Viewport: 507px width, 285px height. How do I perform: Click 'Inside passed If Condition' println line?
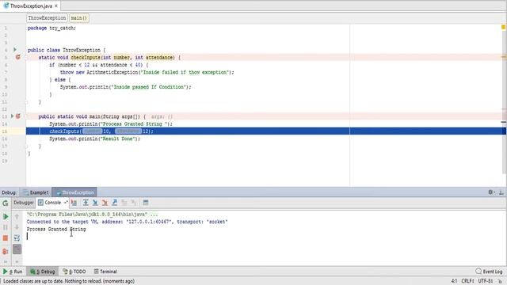pos(125,87)
